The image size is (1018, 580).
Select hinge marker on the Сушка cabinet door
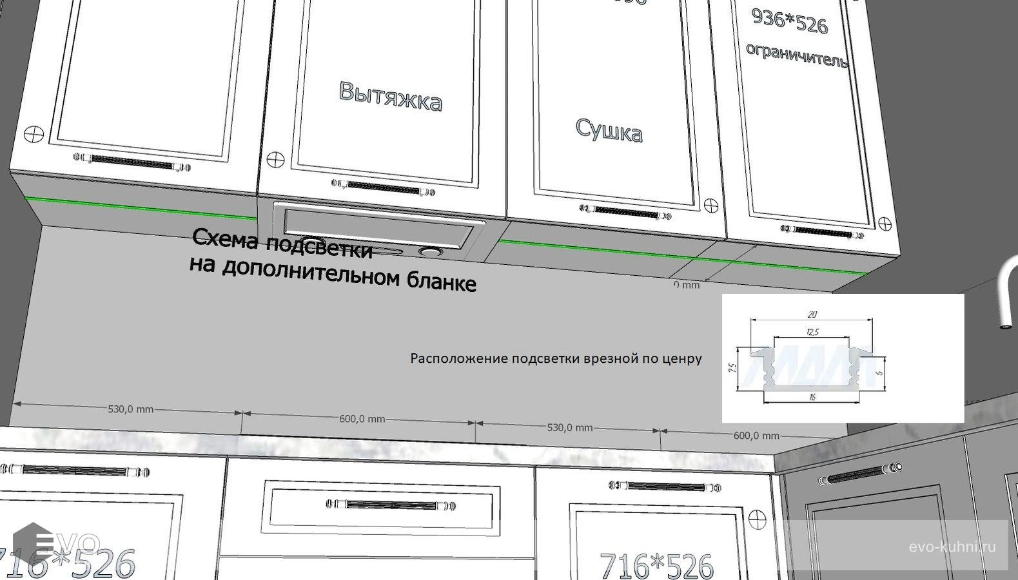point(712,206)
